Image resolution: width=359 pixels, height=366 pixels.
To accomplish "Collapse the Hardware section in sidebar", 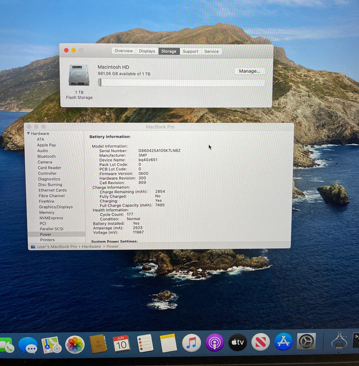I will (28, 133).
